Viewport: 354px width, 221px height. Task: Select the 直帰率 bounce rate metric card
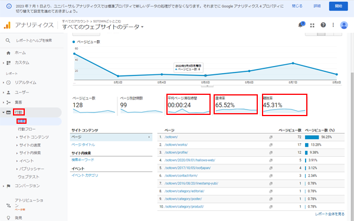[x=235, y=104]
